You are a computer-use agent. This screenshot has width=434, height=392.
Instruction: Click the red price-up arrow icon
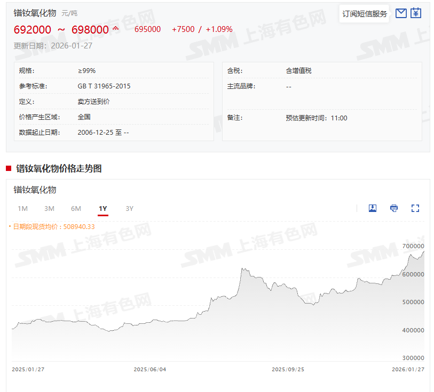point(115,28)
